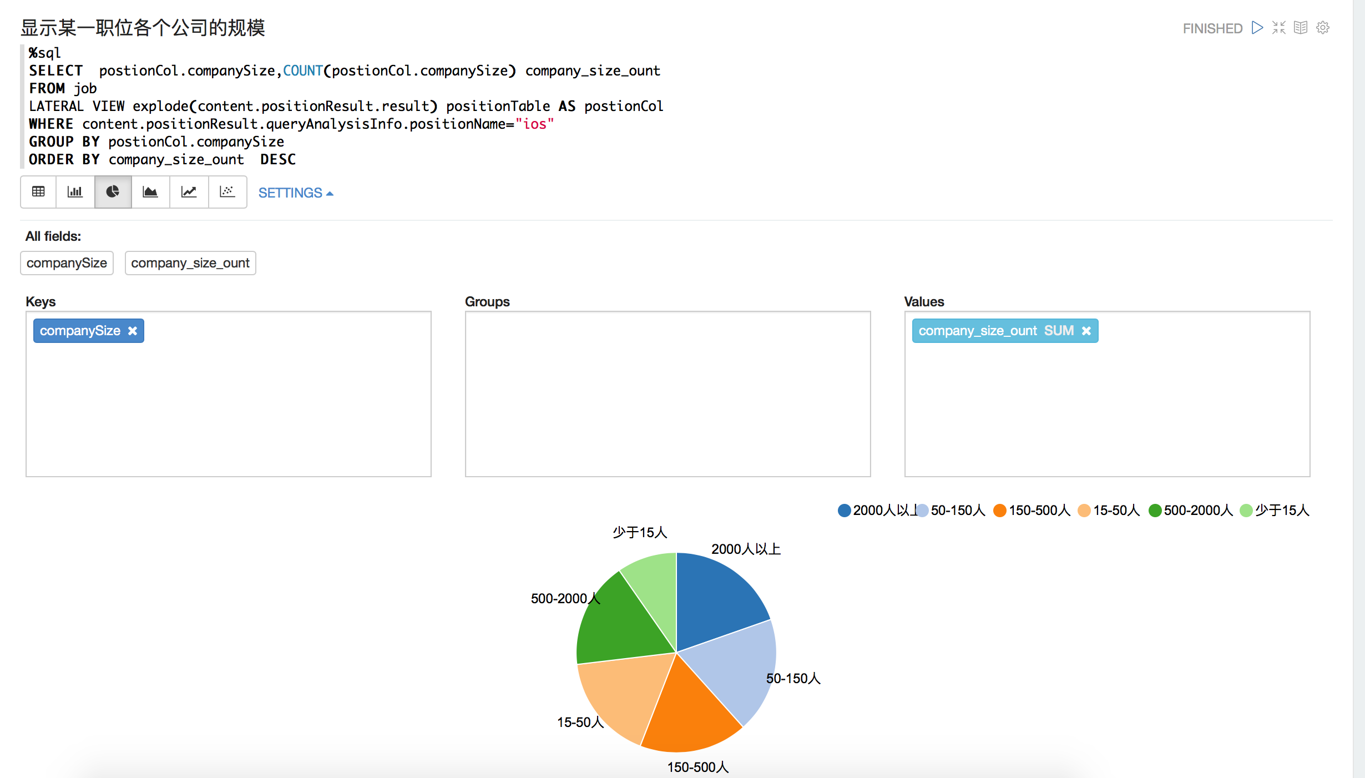Toggle the 15-50人 legend entry

[x=1109, y=511]
